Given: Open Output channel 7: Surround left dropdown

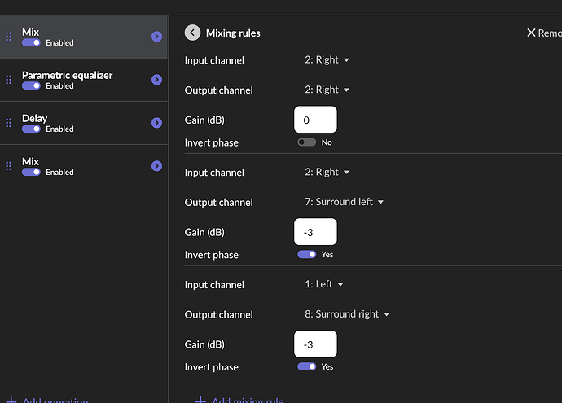Looking at the screenshot, I should (x=344, y=202).
